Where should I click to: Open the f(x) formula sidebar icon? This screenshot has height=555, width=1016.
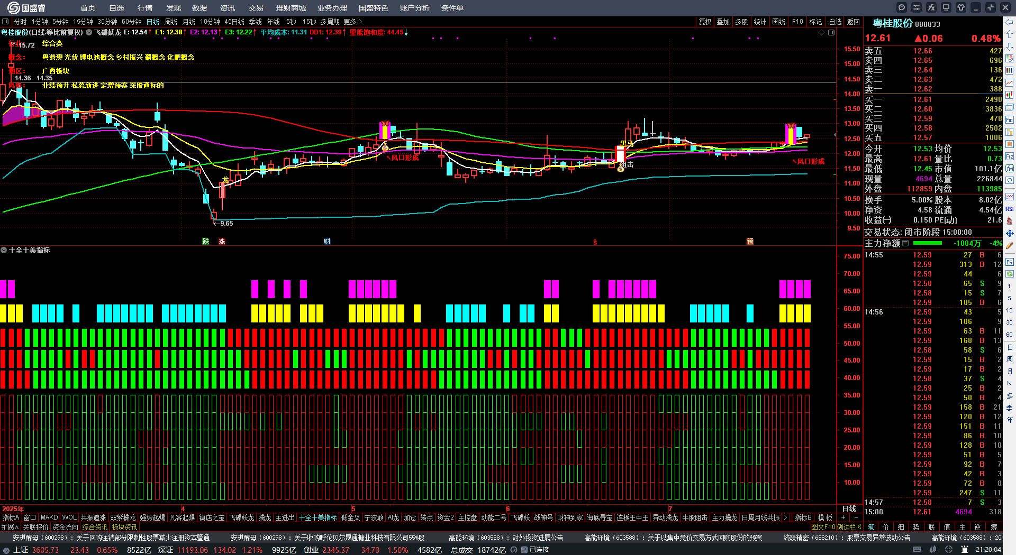pos(1010,169)
